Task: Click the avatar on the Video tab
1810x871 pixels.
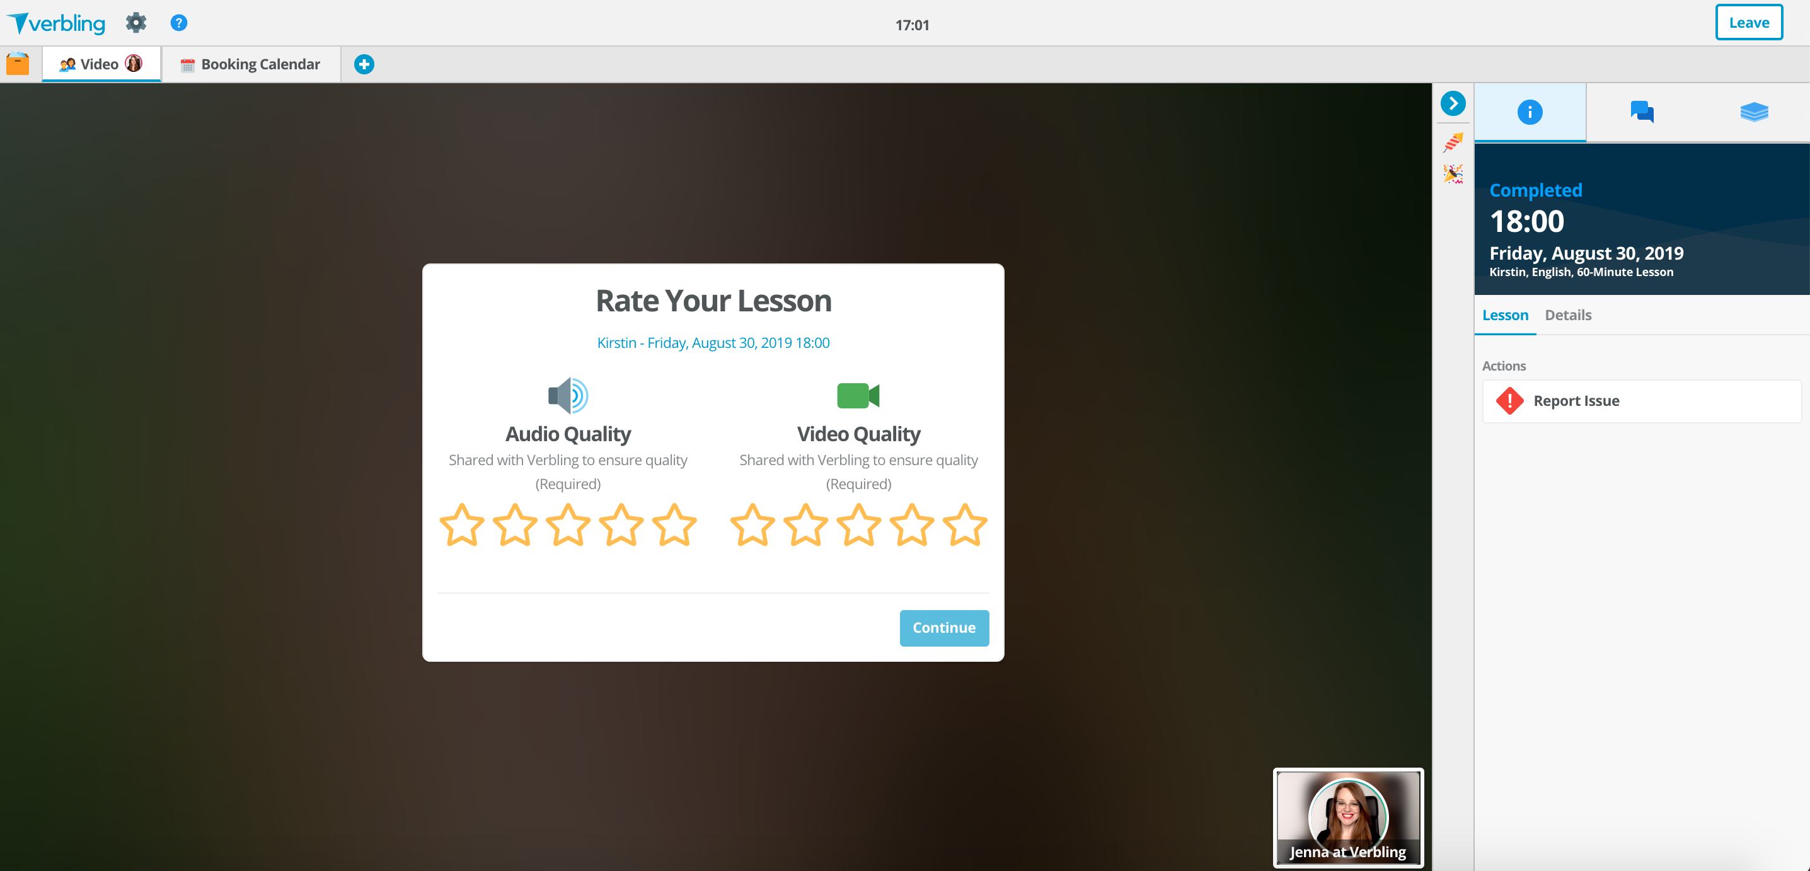Action: pos(134,64)
